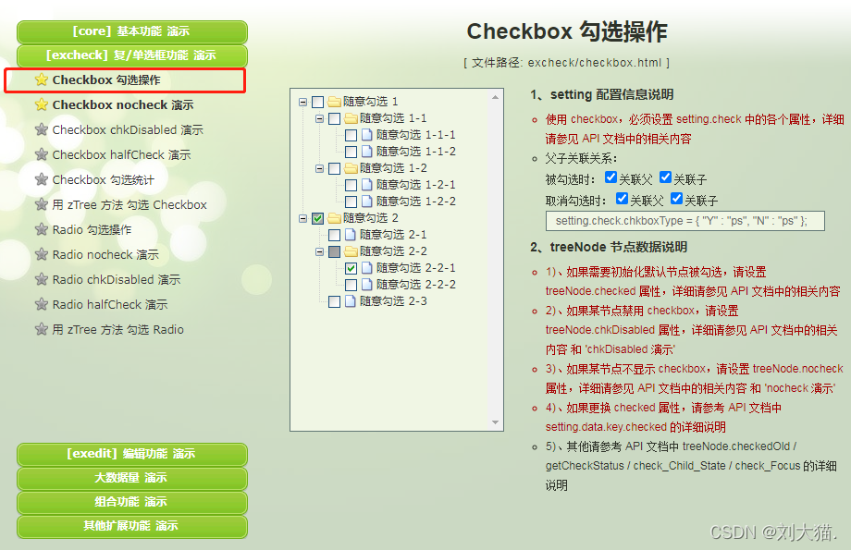Screen dimensions: 851x550
Task: Open Checkbox 勾选统计 demo link
Action: click(x=103, y=179)
